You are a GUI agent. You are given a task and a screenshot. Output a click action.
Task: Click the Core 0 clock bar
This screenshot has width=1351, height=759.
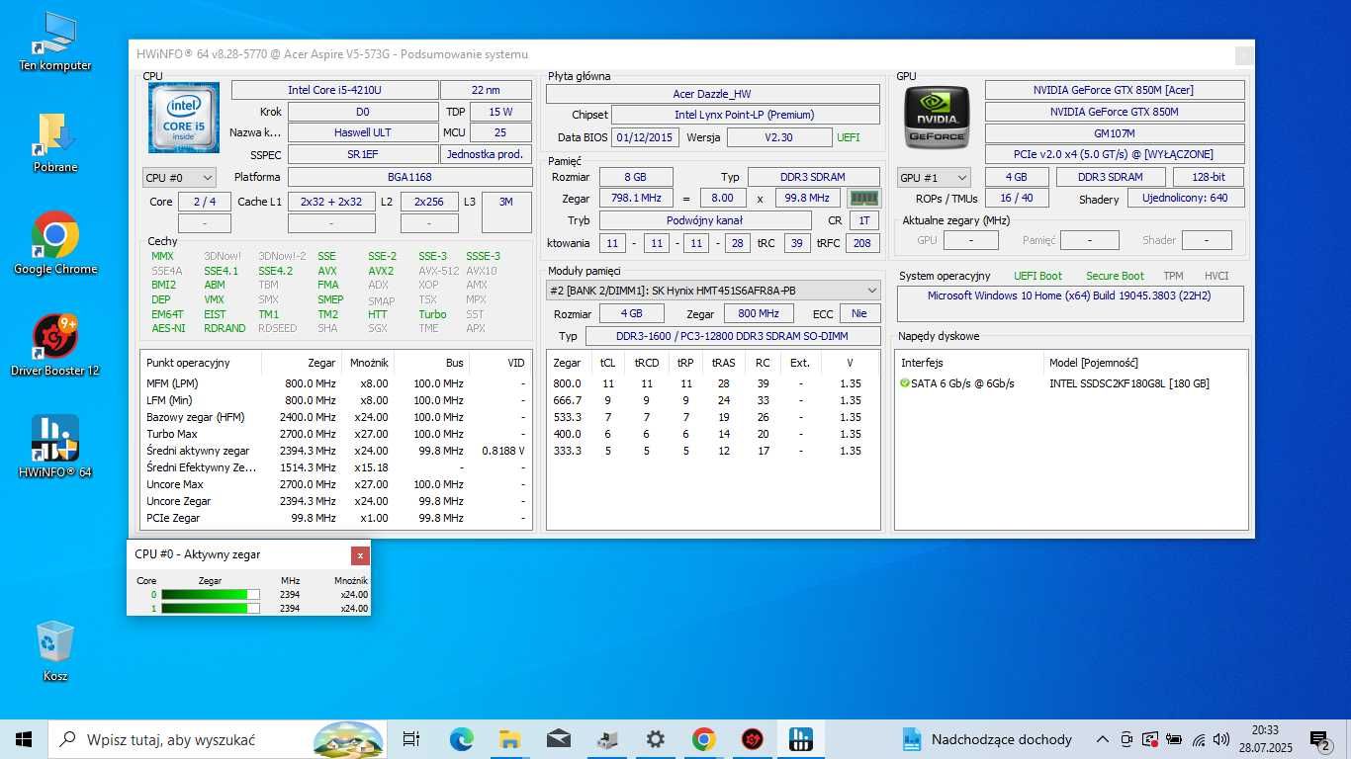tap(210, 595)
